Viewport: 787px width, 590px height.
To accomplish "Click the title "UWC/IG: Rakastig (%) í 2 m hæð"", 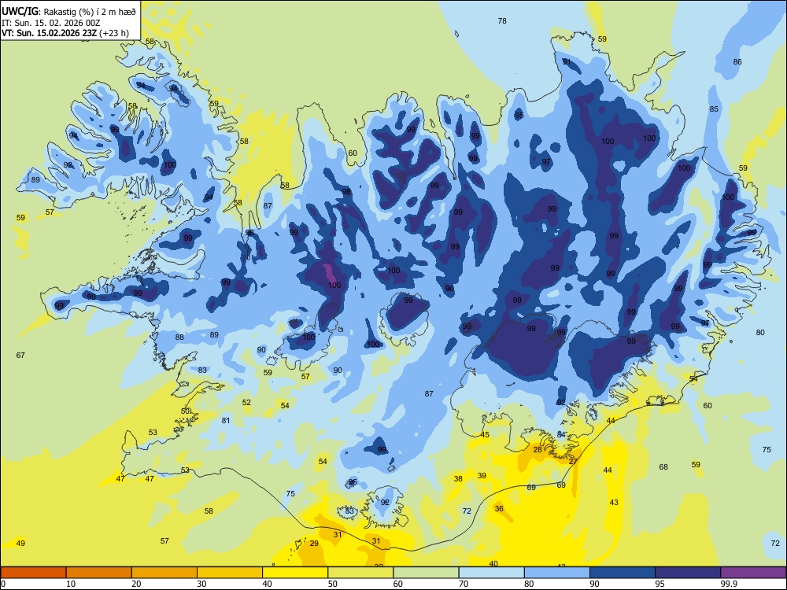I will coord(68,12).
